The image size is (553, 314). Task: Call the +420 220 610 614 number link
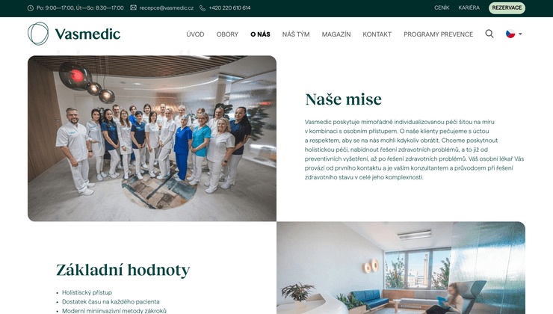pyautogui.click(x=229, y=7)
